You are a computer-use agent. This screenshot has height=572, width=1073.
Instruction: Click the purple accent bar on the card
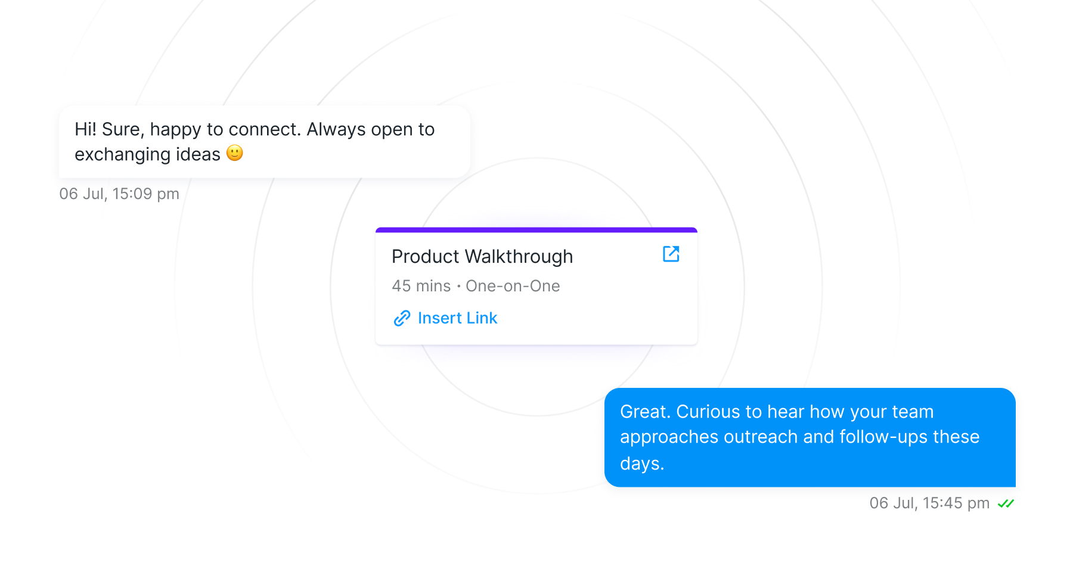coord(536,230)
